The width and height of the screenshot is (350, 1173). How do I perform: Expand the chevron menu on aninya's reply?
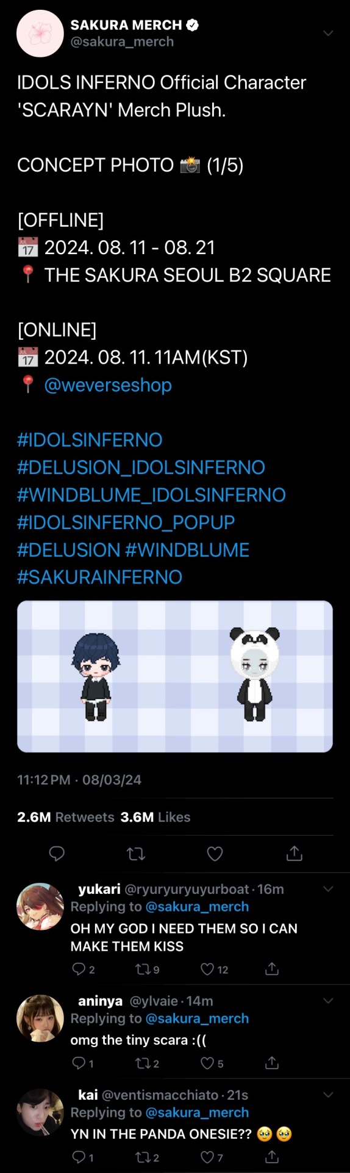pyautogui.click(x=328, y=1000)
